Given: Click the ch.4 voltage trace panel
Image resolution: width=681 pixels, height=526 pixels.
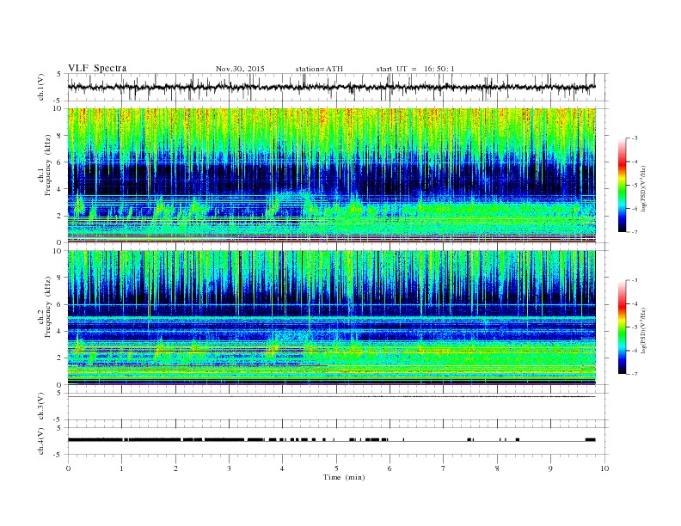Looking at the screenshot, I should (x=338, y=441).
